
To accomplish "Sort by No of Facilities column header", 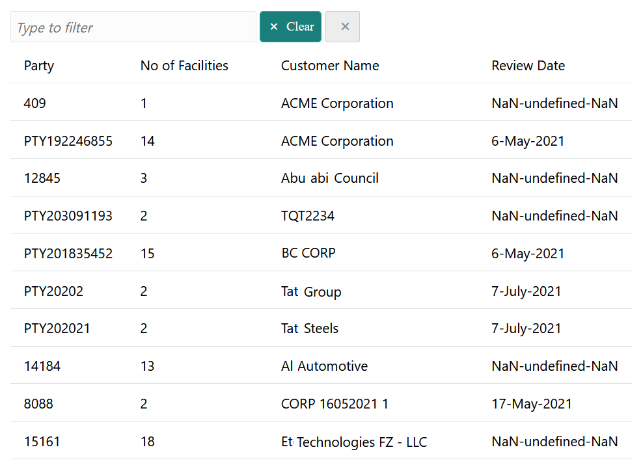I will click(x=184, y=66).
